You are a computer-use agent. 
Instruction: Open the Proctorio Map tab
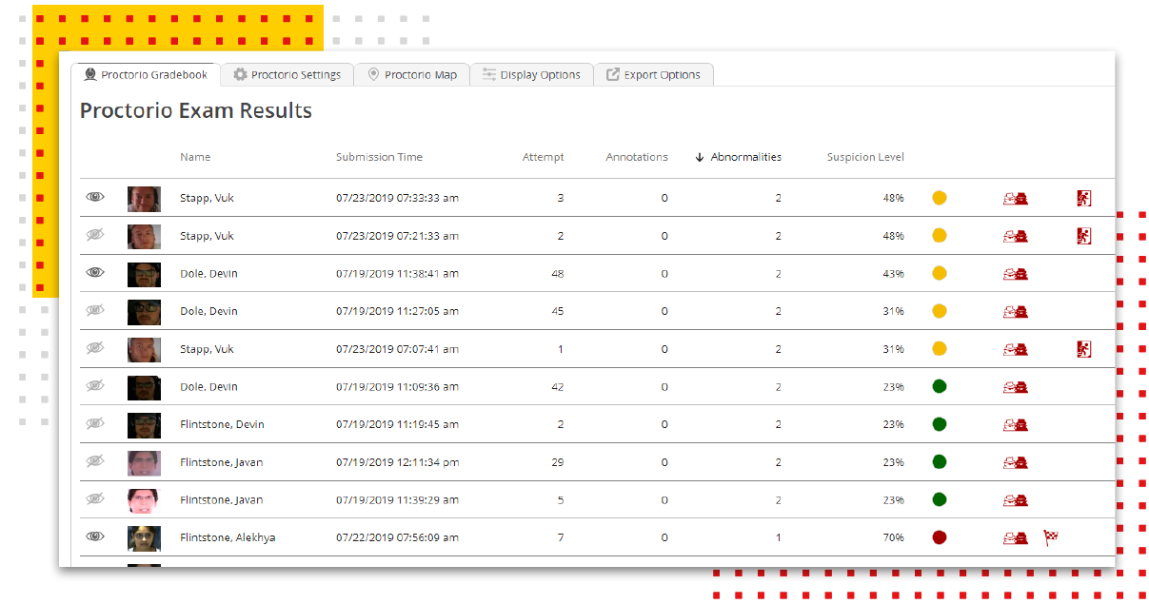pos(411,75)
